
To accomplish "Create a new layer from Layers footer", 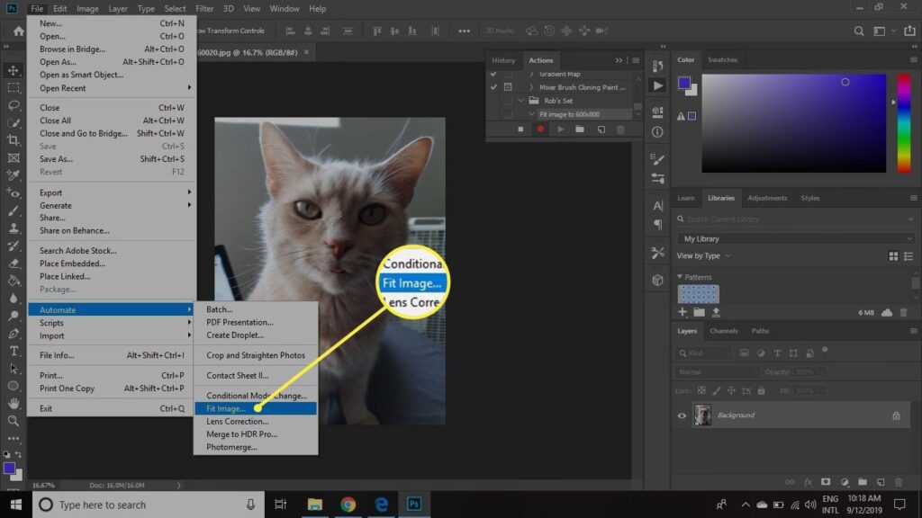I will [x=880, y=481].
